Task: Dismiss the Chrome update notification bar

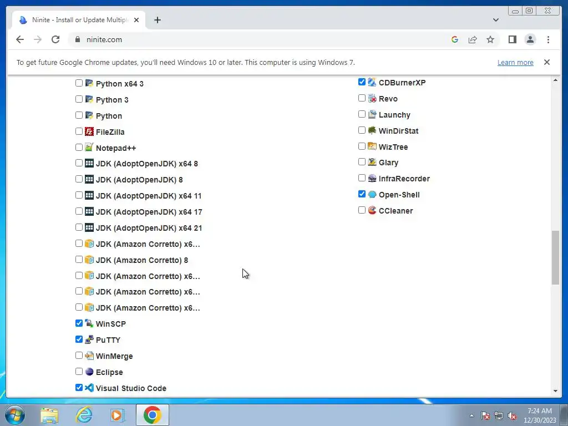Action: pyautogui.click(x=546, y=62)
